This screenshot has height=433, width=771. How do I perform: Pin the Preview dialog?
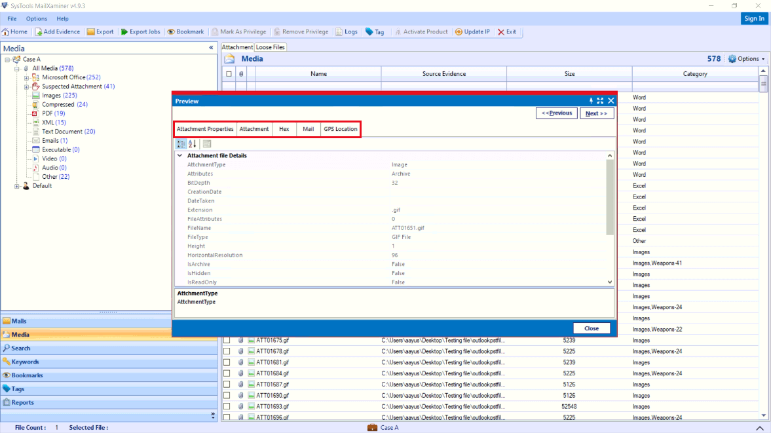[591, 101]
